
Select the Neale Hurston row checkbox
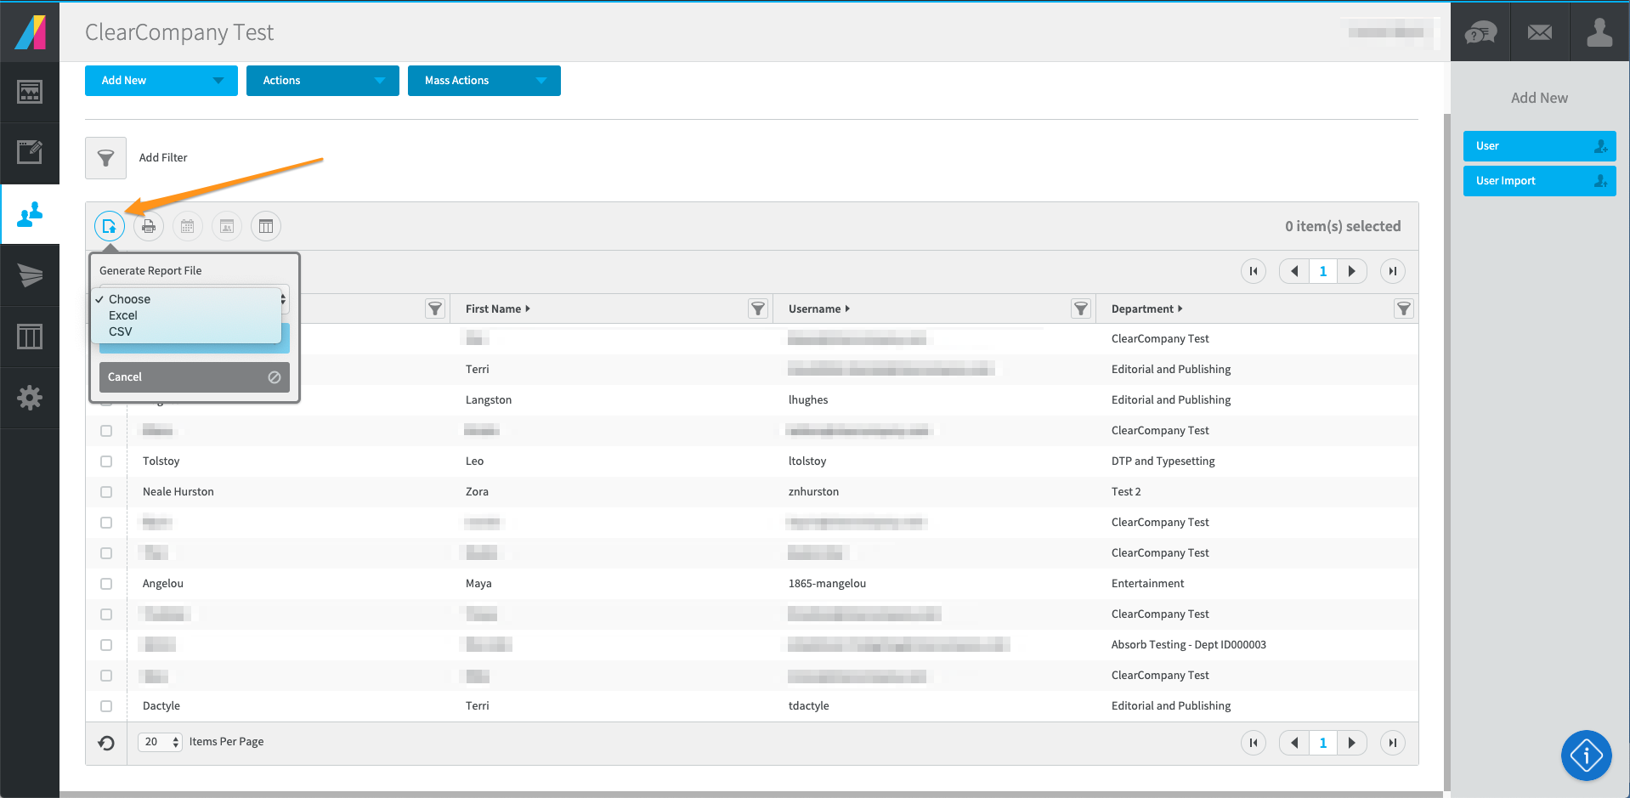tap(106, 492)
